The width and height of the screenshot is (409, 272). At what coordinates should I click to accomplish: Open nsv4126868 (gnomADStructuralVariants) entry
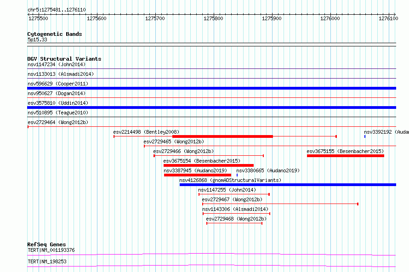pyautogui.click(x=230, y=180)
